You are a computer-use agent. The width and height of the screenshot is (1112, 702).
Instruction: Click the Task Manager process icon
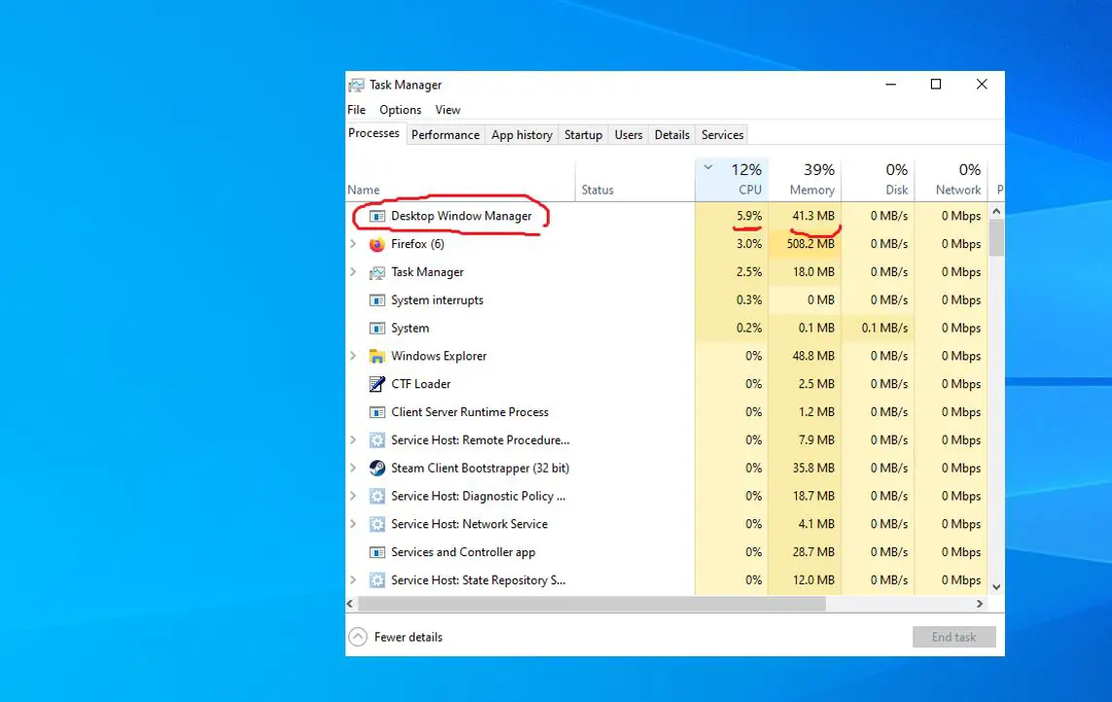coord(377,272)
